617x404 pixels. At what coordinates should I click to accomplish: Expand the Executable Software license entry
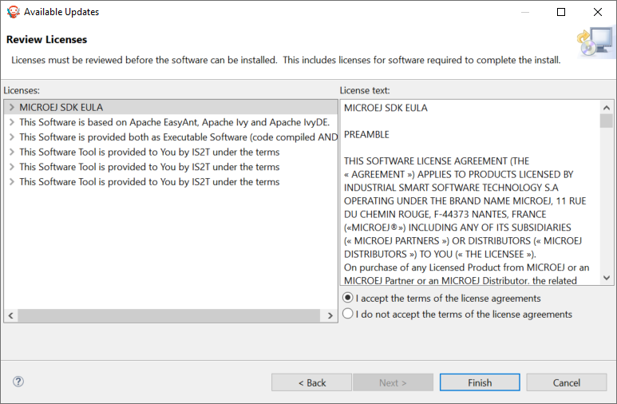coord(11,137)
